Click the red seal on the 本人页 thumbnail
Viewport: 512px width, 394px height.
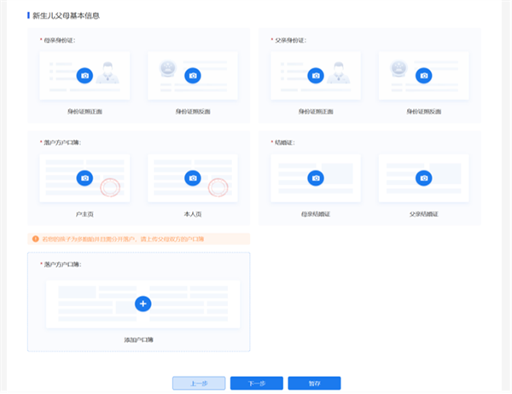click(220, 186)
